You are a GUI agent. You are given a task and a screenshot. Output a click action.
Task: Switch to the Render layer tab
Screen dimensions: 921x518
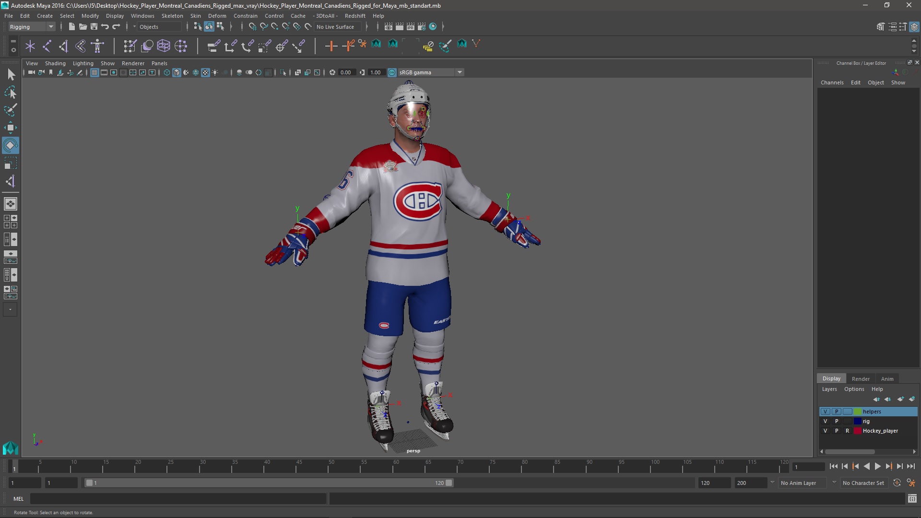pos(861,379)
